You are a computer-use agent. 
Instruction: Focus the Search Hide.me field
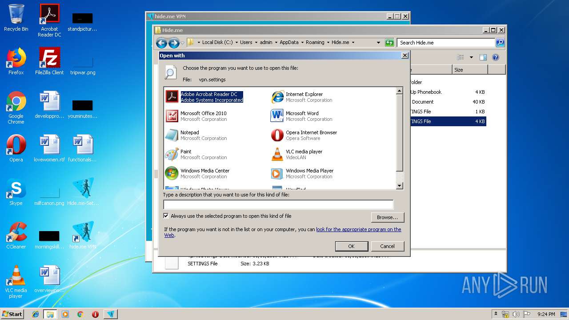(446, 43)
